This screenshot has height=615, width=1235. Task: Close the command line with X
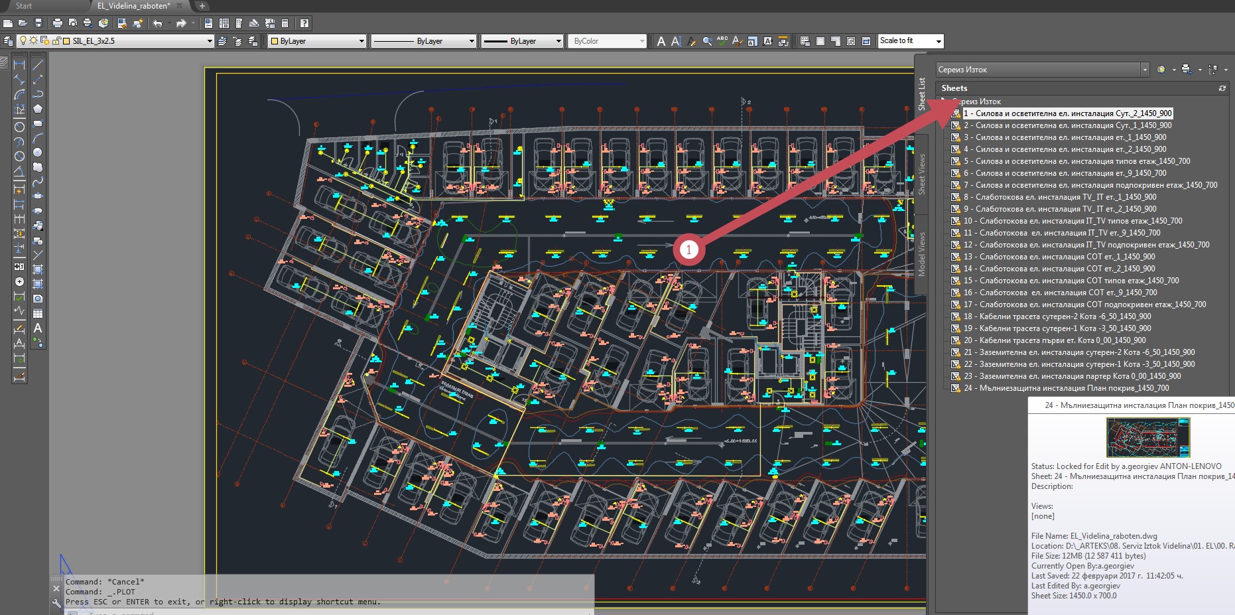pos(56,588)
